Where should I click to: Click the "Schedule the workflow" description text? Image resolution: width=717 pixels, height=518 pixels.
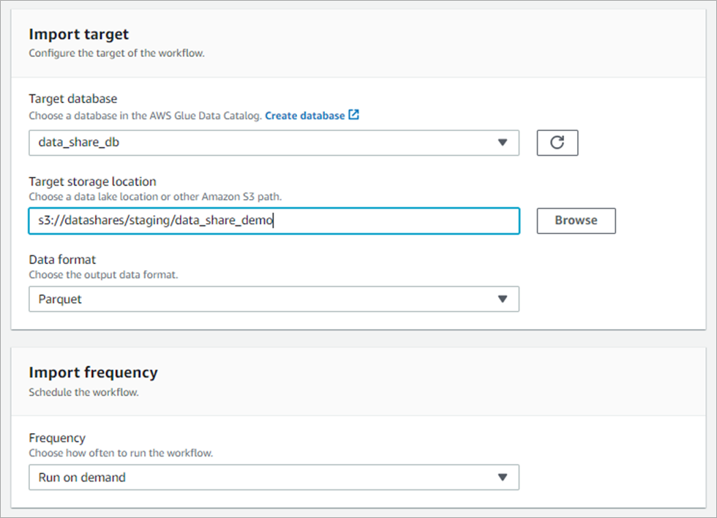click(83, 392)
